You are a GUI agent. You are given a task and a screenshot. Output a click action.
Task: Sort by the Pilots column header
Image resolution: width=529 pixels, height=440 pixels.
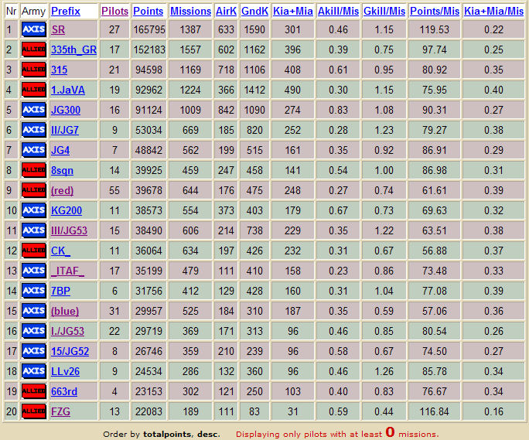point(114,12)
